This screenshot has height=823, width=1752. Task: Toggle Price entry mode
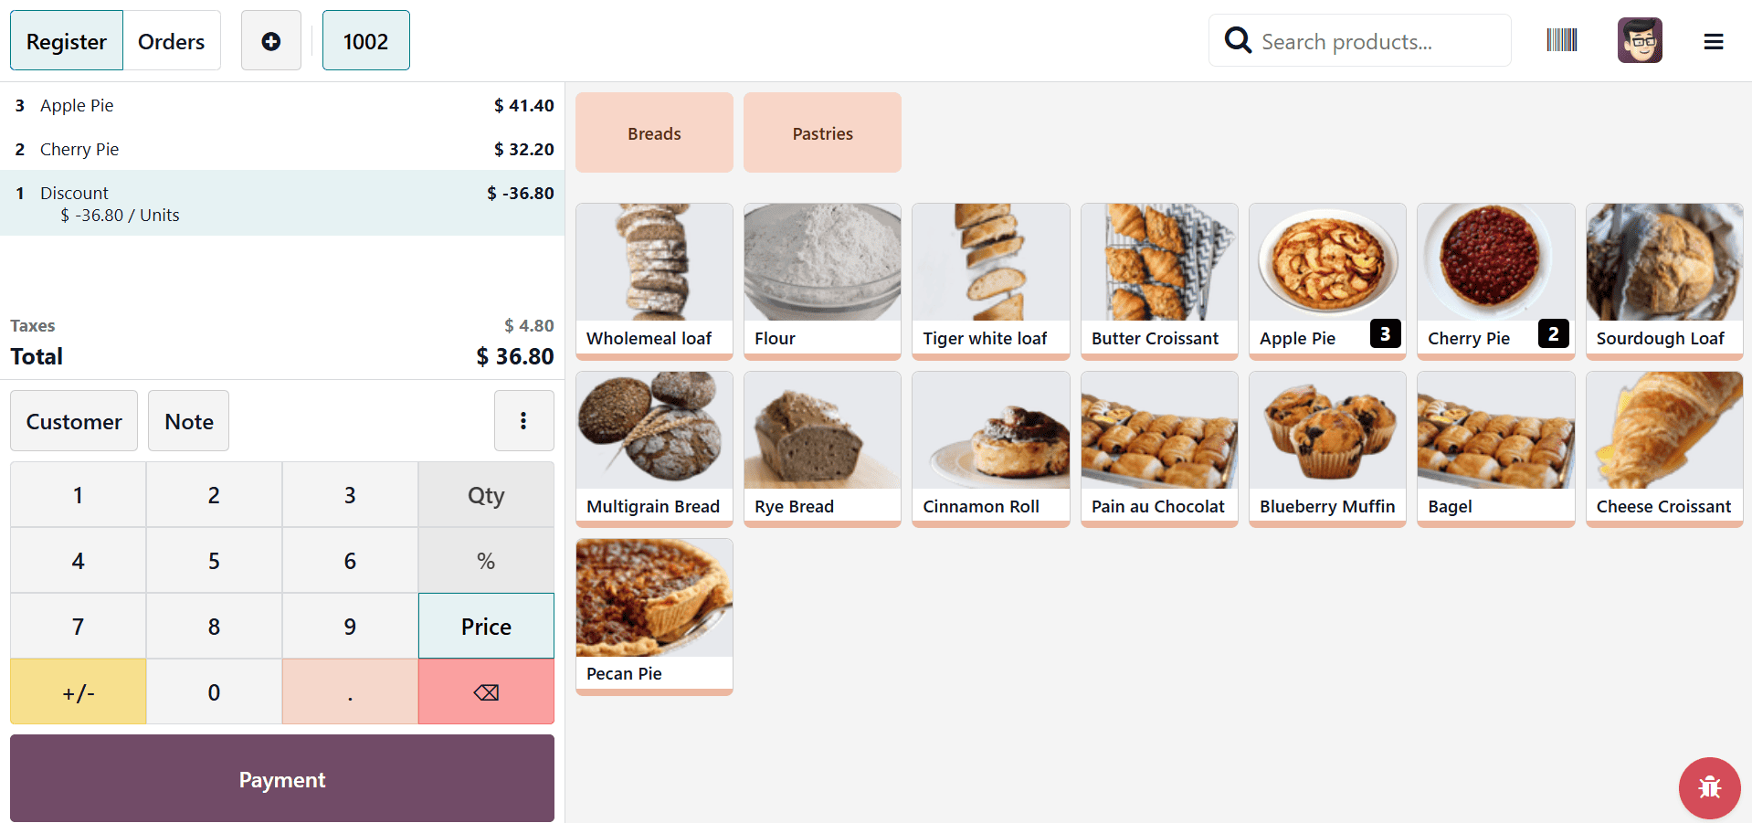(x=485, y=626)
